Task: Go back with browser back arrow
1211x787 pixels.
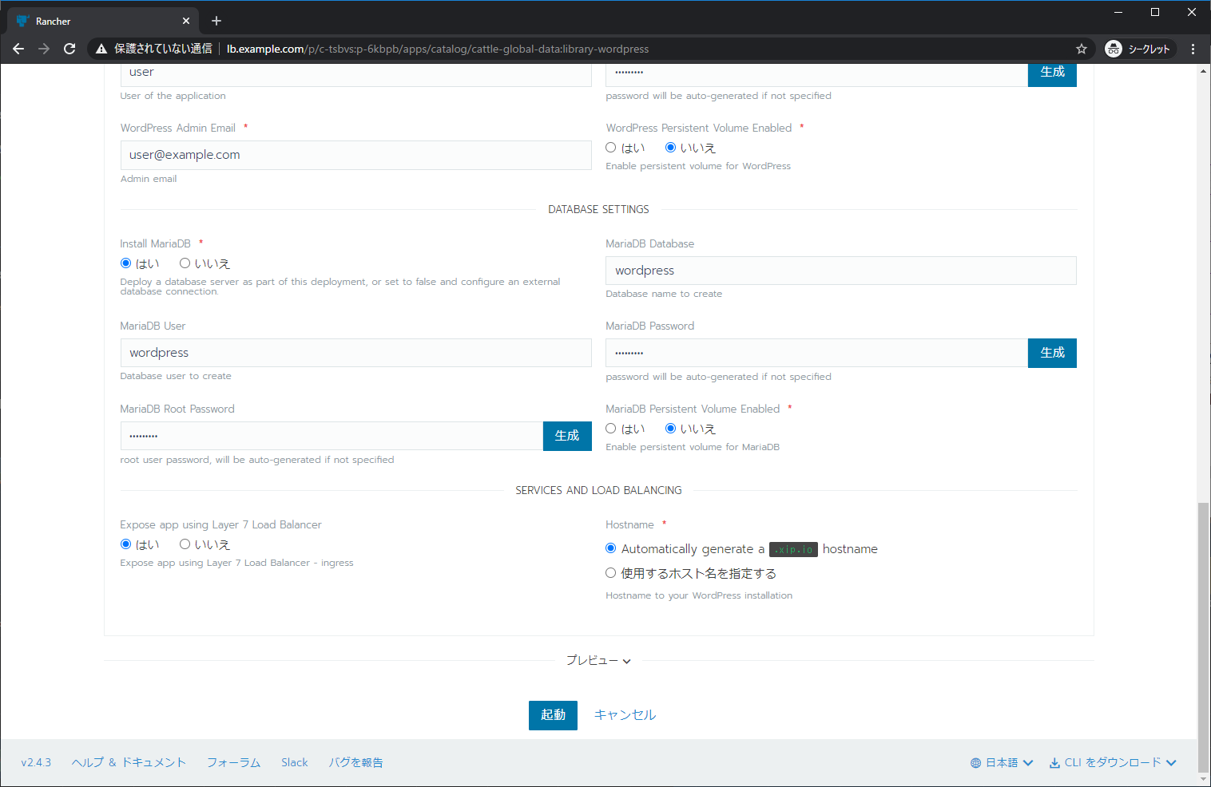Action: 18,49
